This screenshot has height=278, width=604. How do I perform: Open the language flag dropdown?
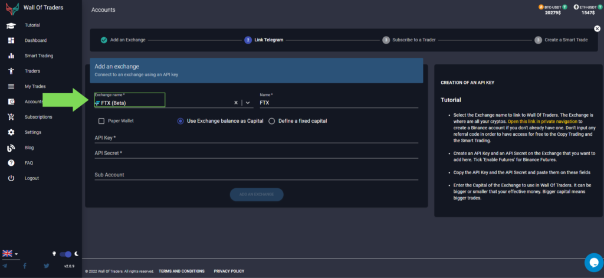click(10, 254)
